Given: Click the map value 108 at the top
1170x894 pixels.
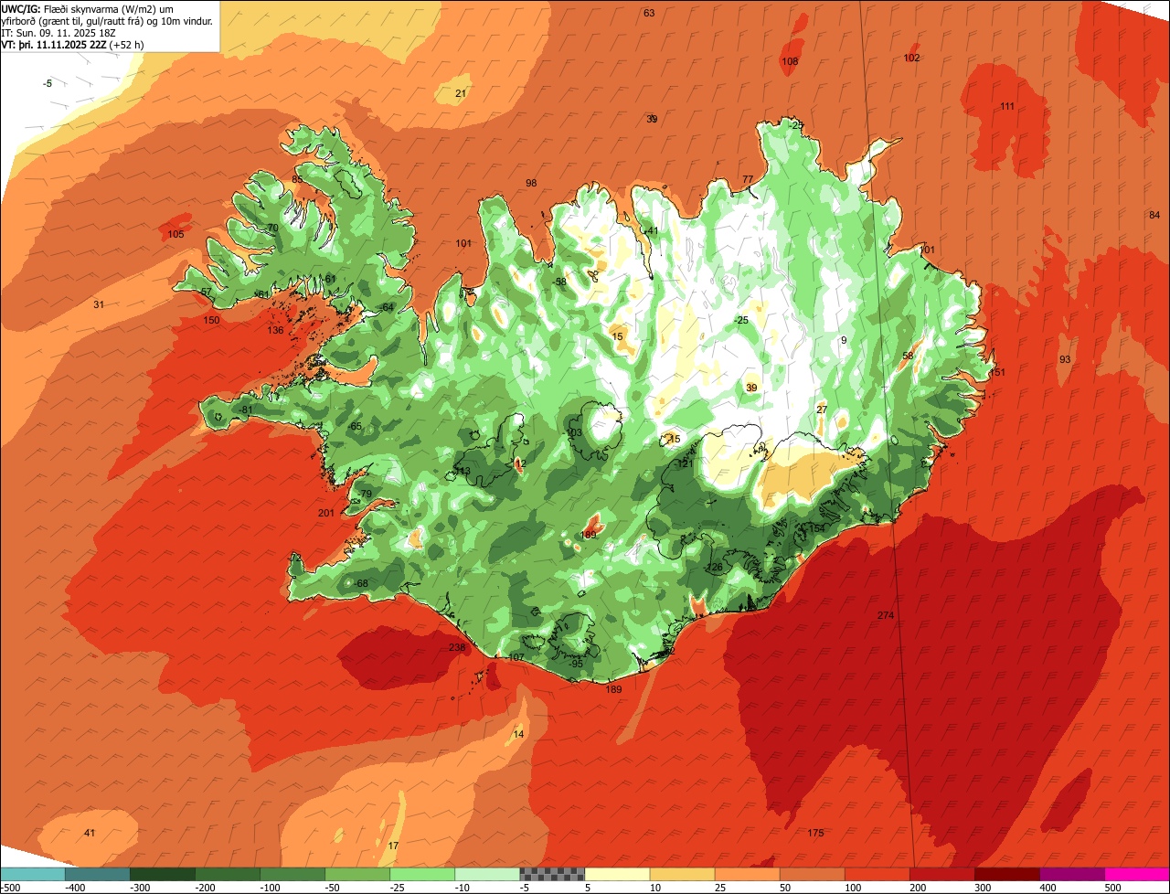Looking at the screenshot, I should click(x=790, y=61).
